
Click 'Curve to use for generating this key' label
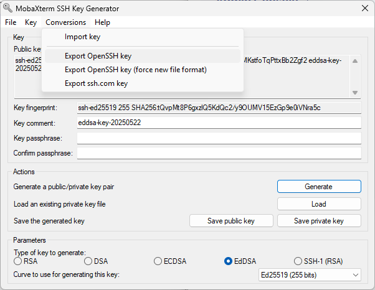66,274
